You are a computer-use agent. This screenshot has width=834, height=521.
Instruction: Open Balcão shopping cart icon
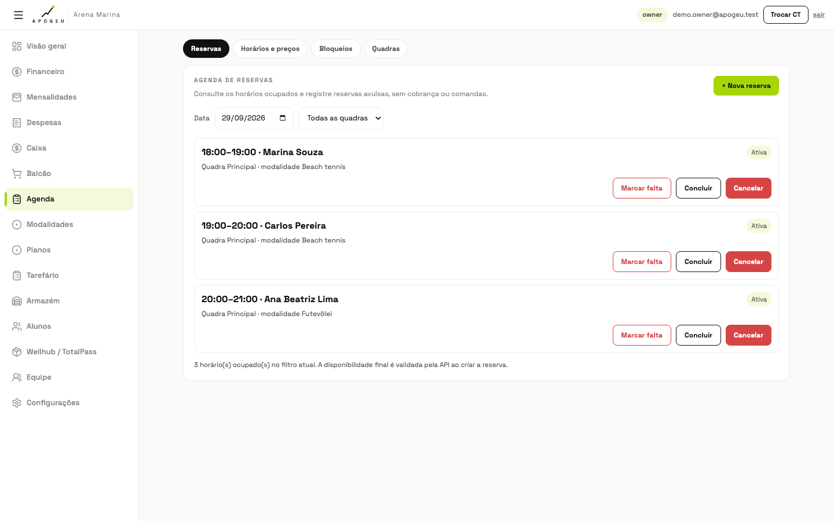coord(17,174)
